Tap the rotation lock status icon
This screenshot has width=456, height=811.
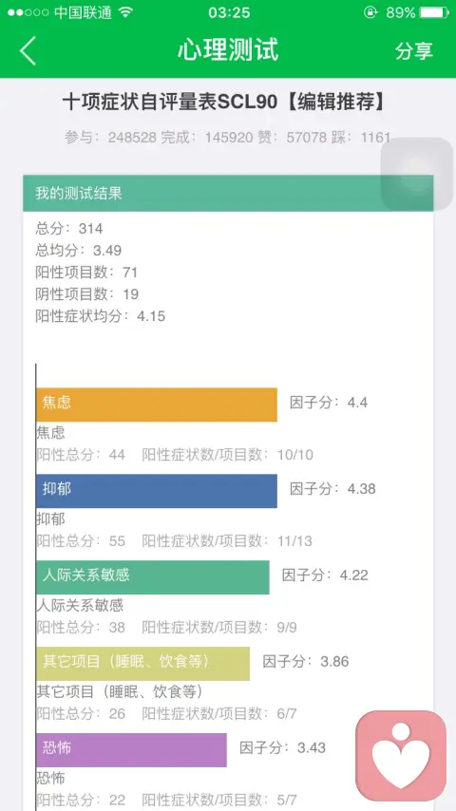[370, 12]
